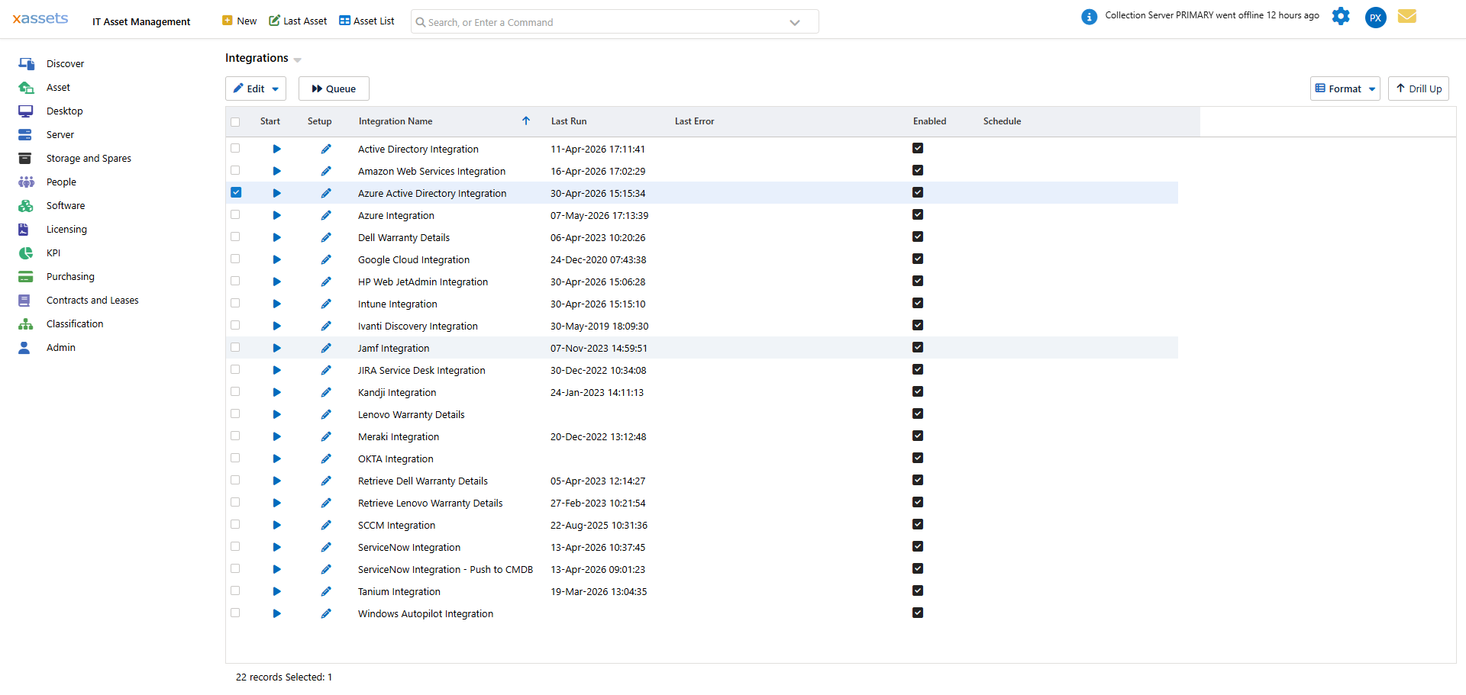
Task: Select the Windows Autopilot Integration row checkbox
Action: click(x=235, y=613)
